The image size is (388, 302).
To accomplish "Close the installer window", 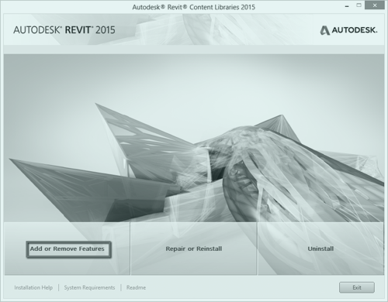I will coord(375,5).
